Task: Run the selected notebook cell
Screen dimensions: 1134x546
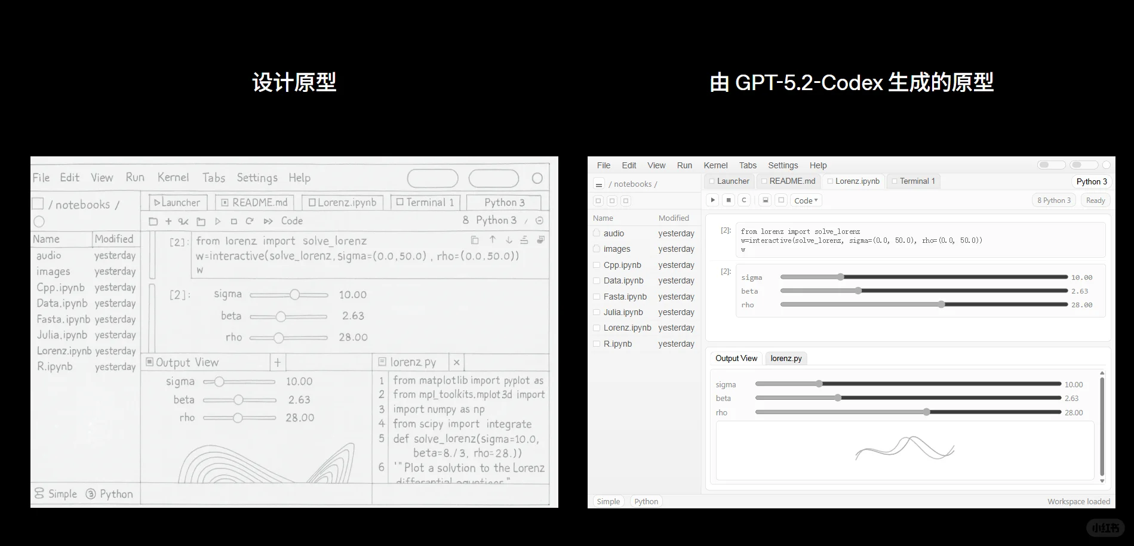Action: [x=712, y=200]
